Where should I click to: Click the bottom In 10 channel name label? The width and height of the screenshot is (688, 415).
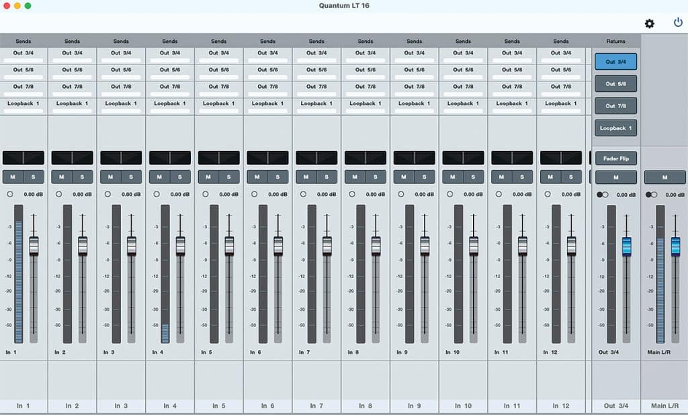tap(464, 406)
